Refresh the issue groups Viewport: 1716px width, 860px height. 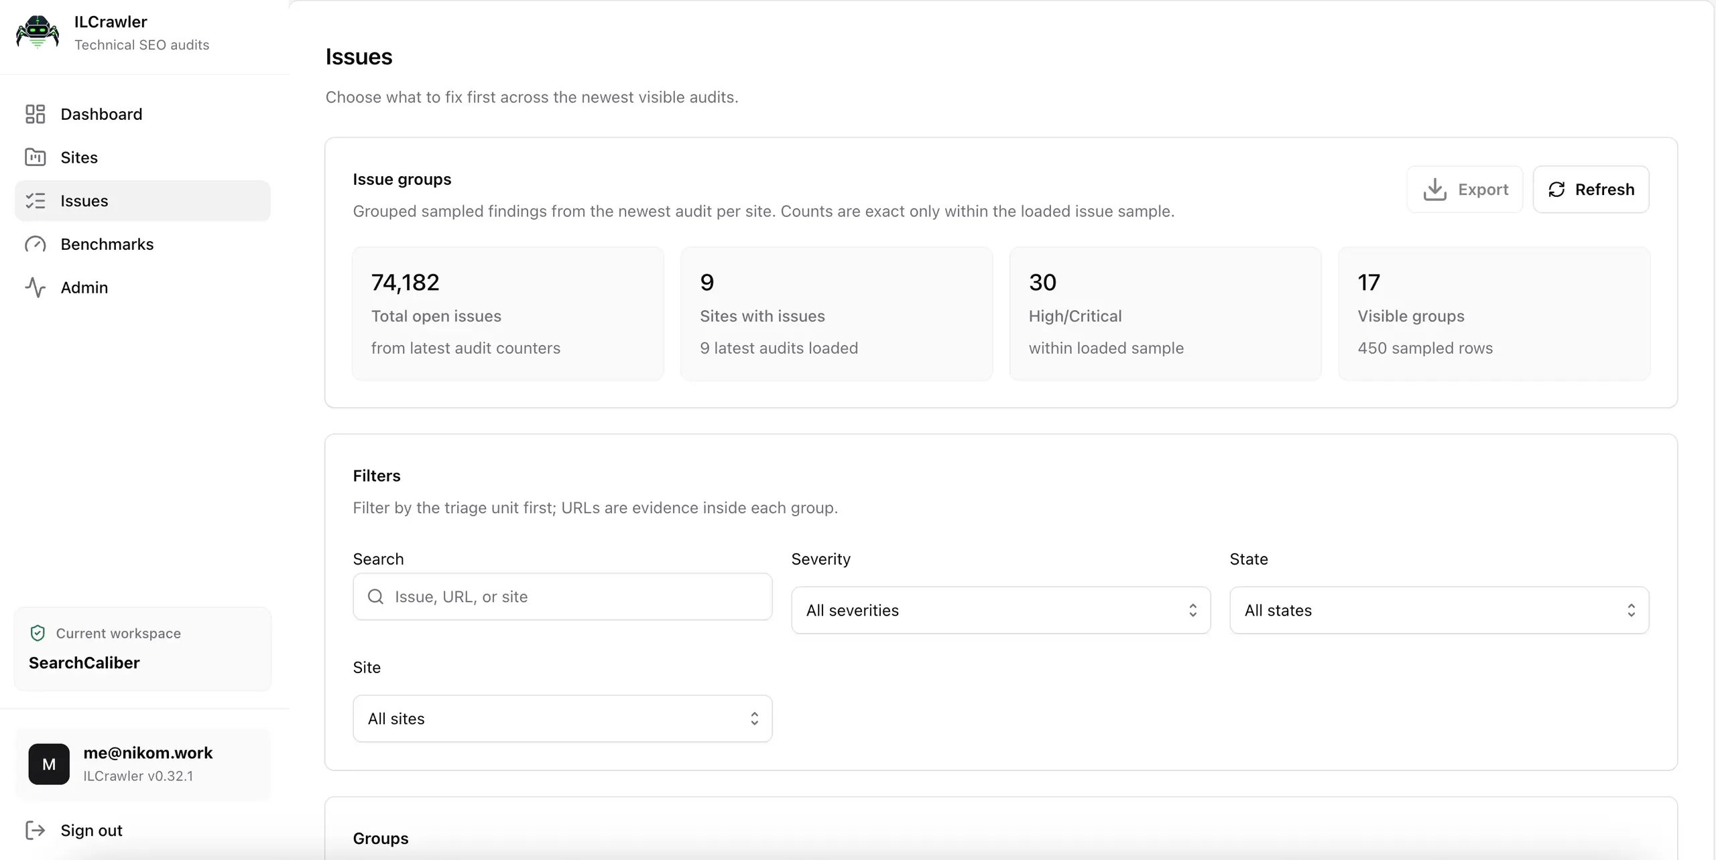1591,190
